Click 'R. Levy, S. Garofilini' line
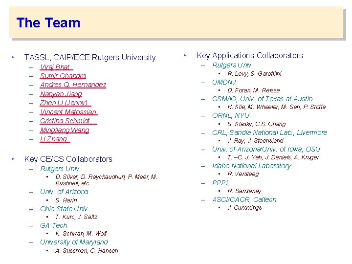 point(254,74)
